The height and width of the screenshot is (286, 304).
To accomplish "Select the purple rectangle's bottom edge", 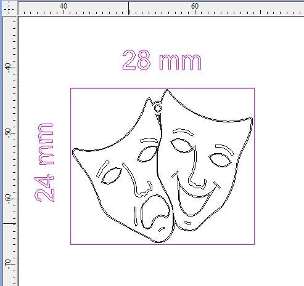I will click(162, 244).
